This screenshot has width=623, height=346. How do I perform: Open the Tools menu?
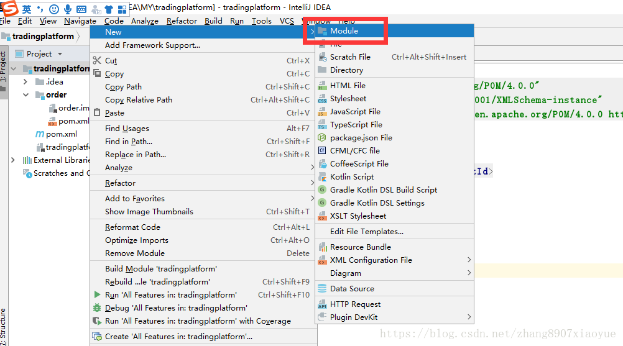pos(261,21)
